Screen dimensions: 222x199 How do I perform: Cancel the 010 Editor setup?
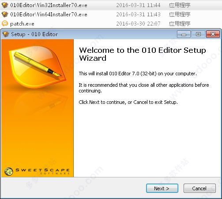tap(199, 188)
